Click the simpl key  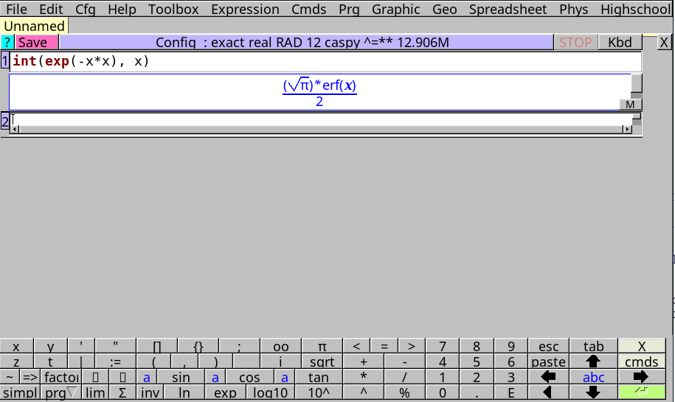20,392
